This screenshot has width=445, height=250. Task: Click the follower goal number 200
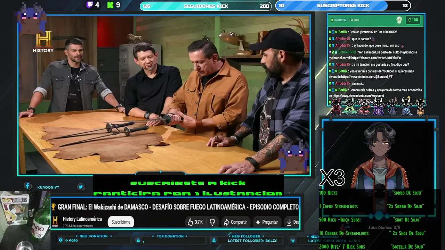tap(264, 6)
